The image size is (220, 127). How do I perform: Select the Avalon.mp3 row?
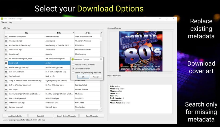pos(27,63)
